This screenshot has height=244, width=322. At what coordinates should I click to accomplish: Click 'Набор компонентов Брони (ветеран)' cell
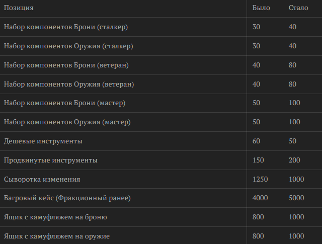point(66,65)
